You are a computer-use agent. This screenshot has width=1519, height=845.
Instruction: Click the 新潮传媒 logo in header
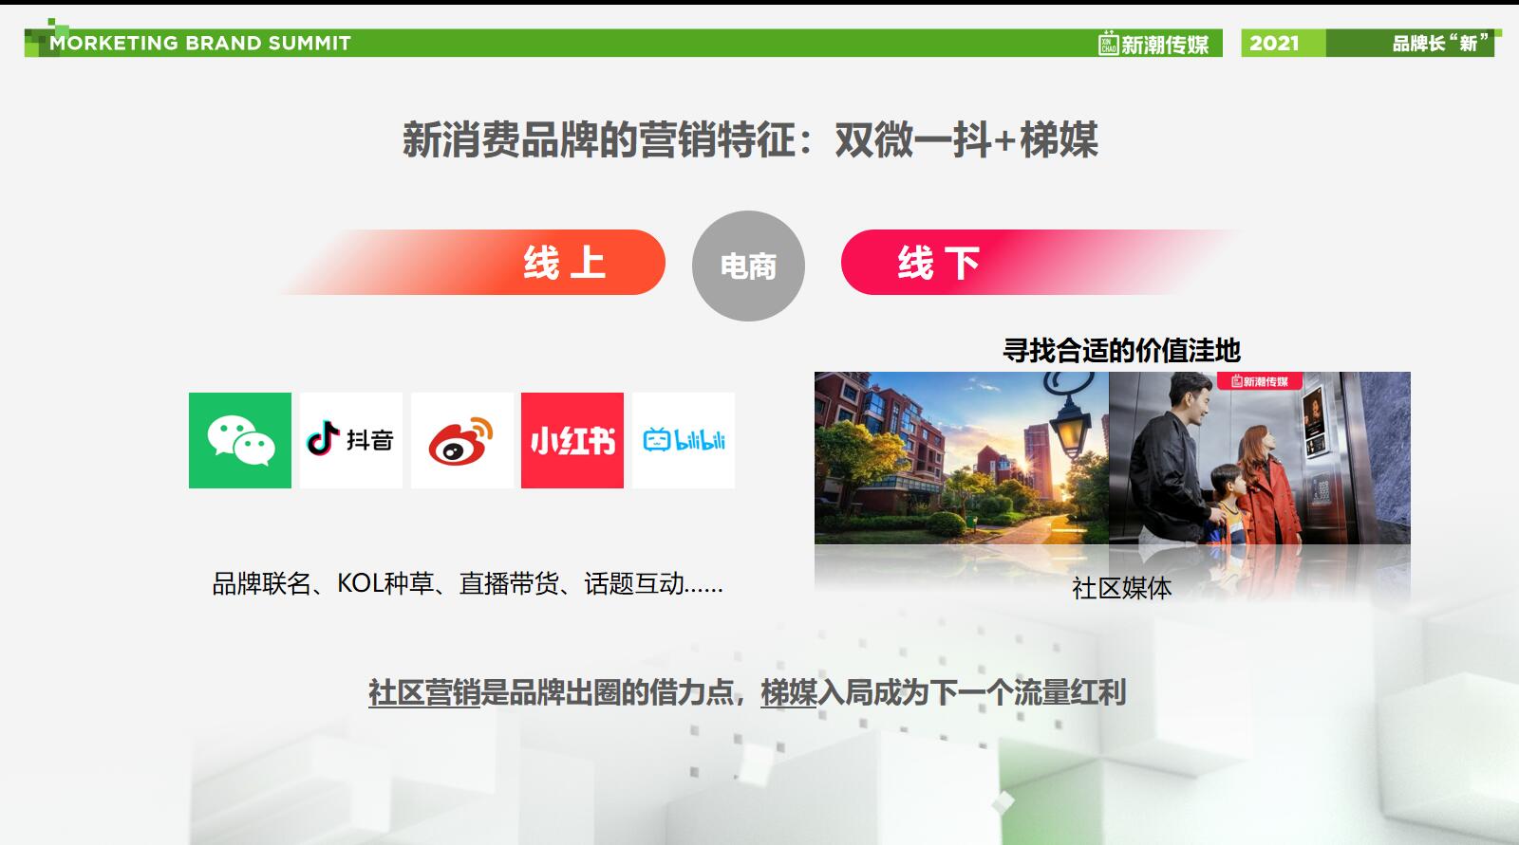[x=1154, y=44]
